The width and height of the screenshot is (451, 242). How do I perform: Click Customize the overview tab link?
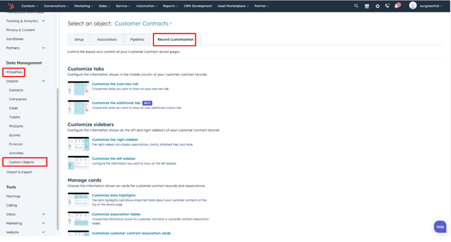(115, 84)
